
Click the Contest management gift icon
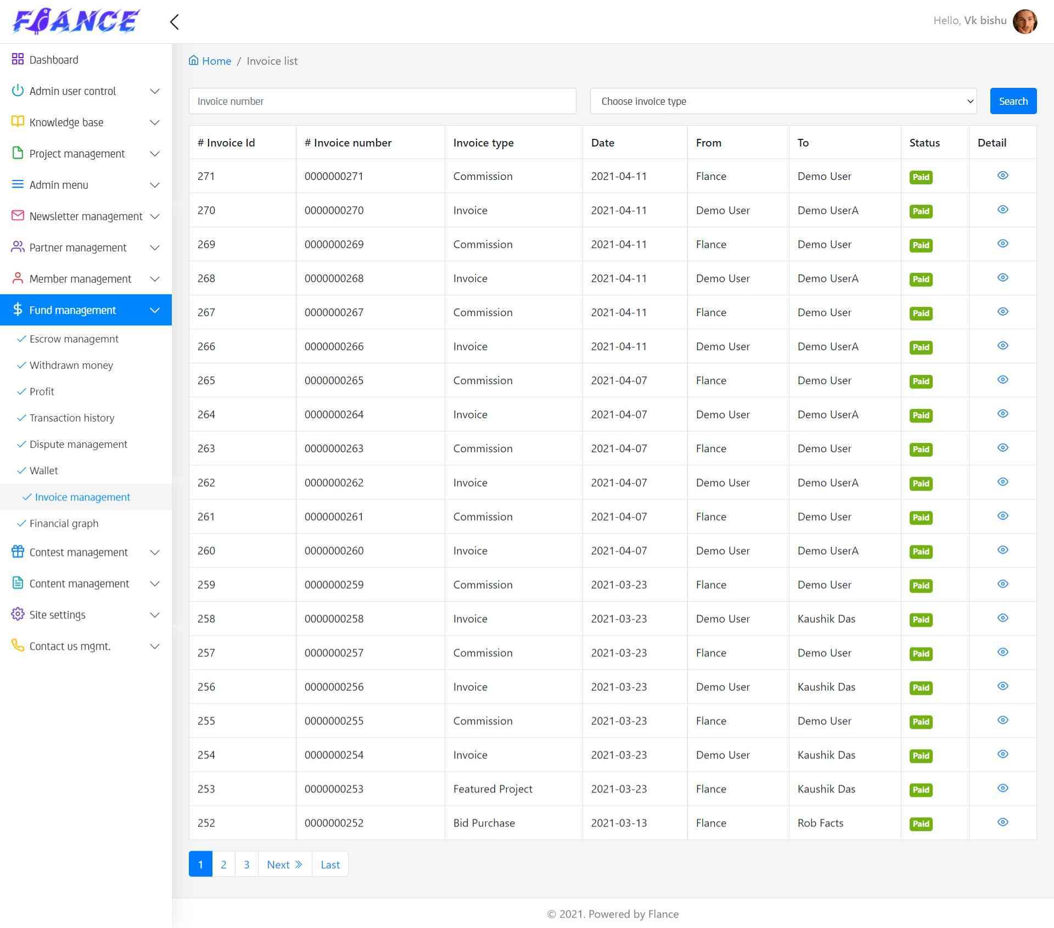pyautogui.click(x=18, y=552)
